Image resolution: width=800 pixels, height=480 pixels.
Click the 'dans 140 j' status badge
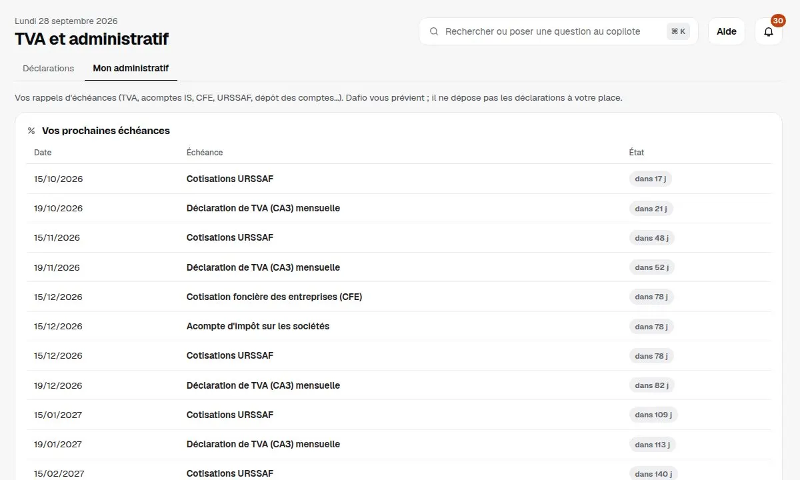[x=653, y=474]
